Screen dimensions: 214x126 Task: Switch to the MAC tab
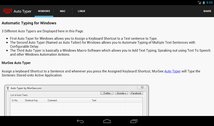(x=63, y=11)
